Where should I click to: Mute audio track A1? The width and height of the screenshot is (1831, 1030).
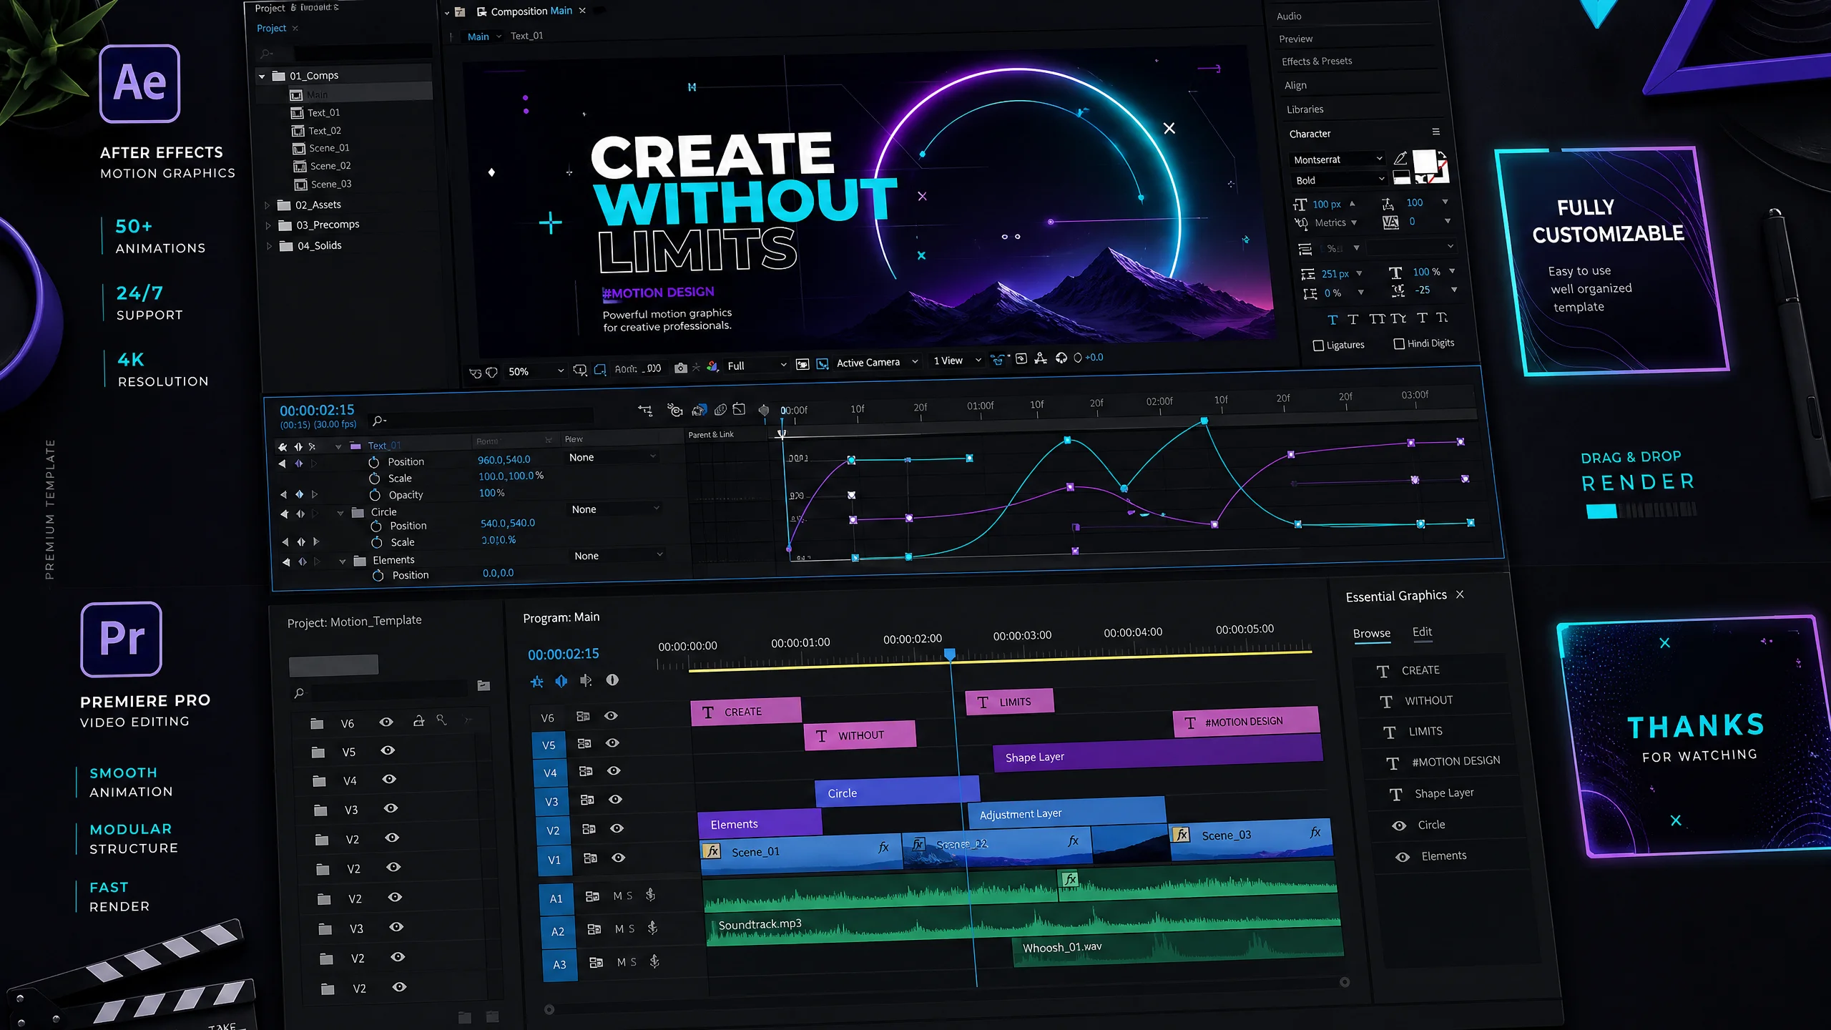click(x=618, y=896)
